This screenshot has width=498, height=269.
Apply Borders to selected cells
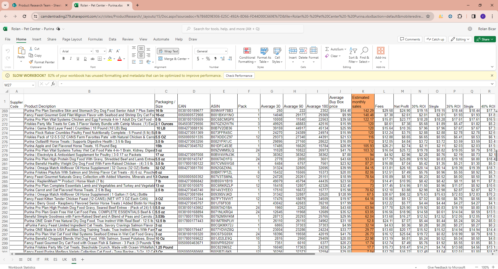pyautogui.click(x=100, y=59)
